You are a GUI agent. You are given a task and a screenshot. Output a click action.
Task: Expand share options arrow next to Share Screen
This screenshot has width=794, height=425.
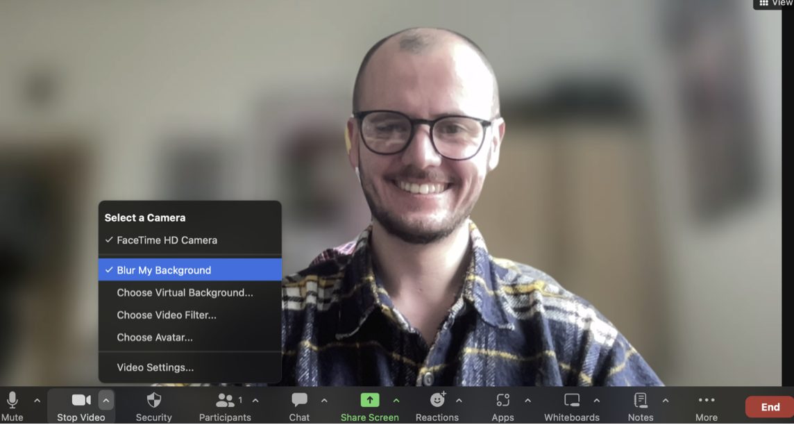(396, 401)
